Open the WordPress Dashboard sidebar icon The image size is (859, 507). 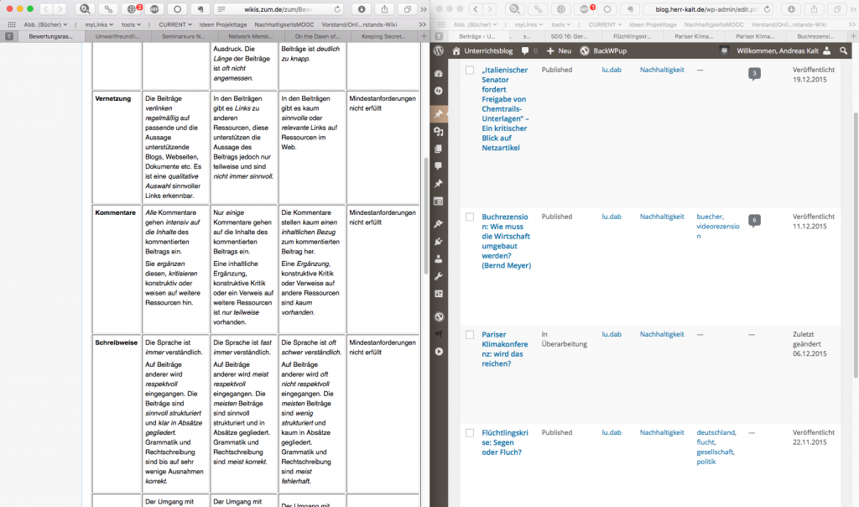pos(438,73)
